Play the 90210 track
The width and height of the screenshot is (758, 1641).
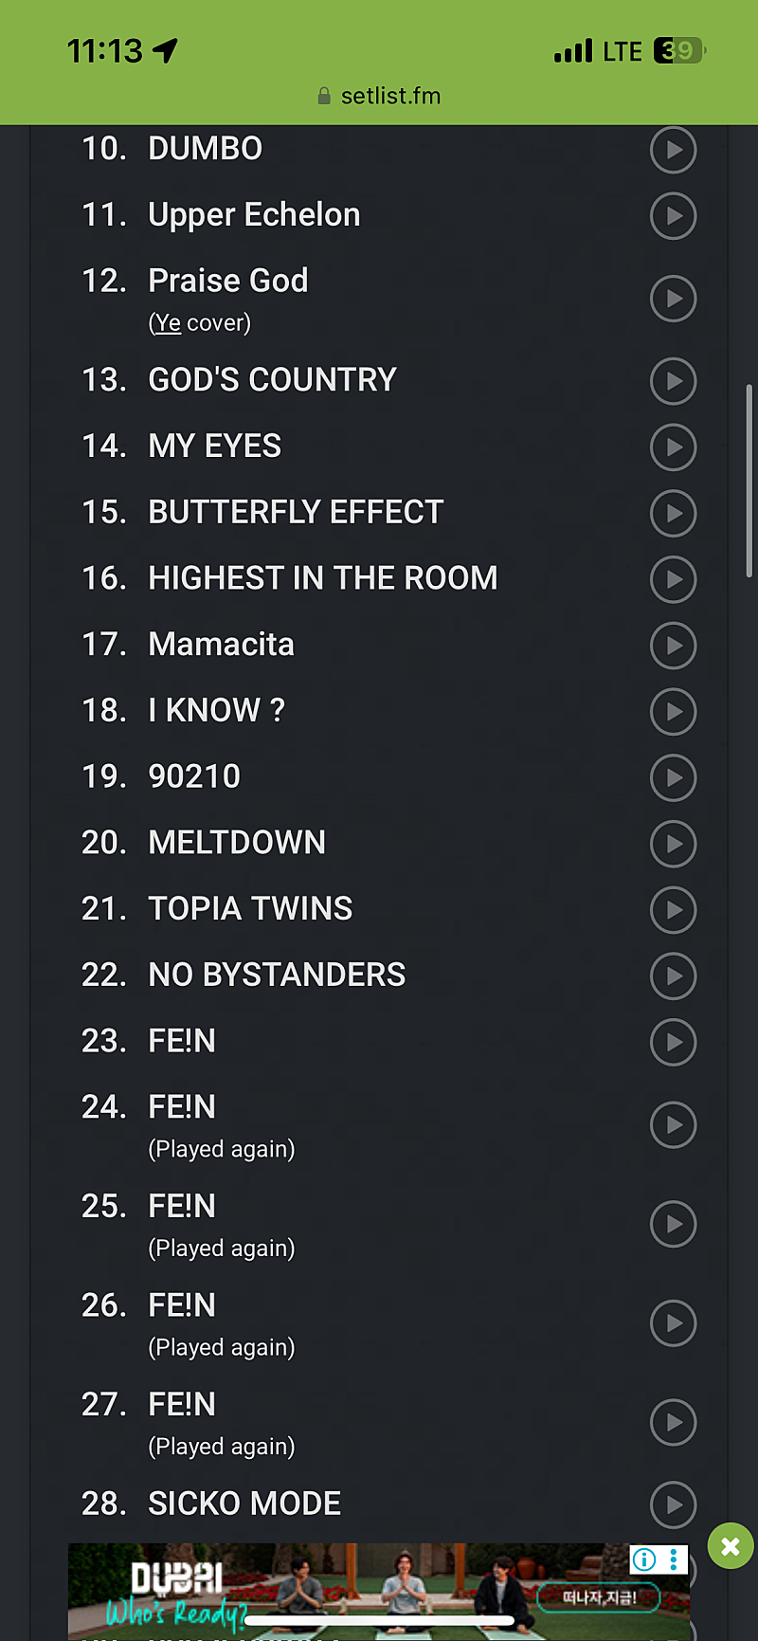click(x=674, y=777)
